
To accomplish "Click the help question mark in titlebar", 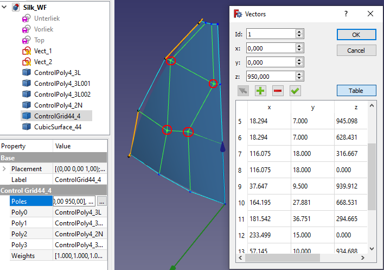I will pyautogui.click(x=346, y=14).
